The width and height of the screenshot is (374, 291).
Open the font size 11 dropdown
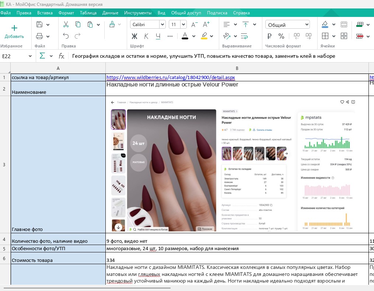[x=183, y=24]
